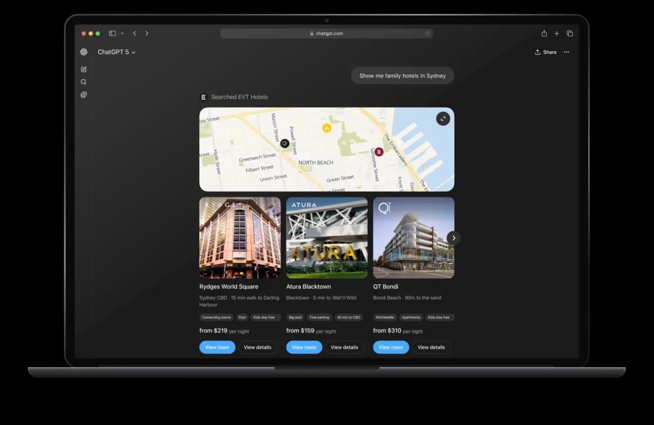Select the "Show me family hotels in Sydney" message

(x=402, y=75)
